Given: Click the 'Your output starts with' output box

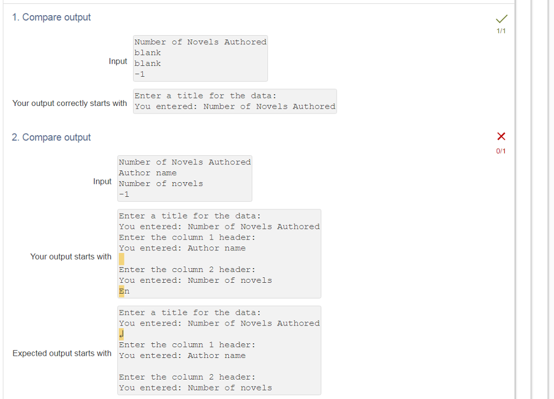Looking at the screenshot, I should pos(219,253).
